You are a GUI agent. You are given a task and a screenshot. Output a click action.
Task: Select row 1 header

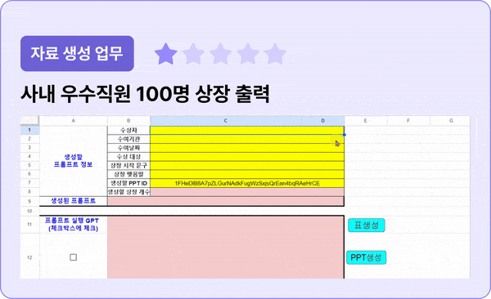click(x=29, y=130)
